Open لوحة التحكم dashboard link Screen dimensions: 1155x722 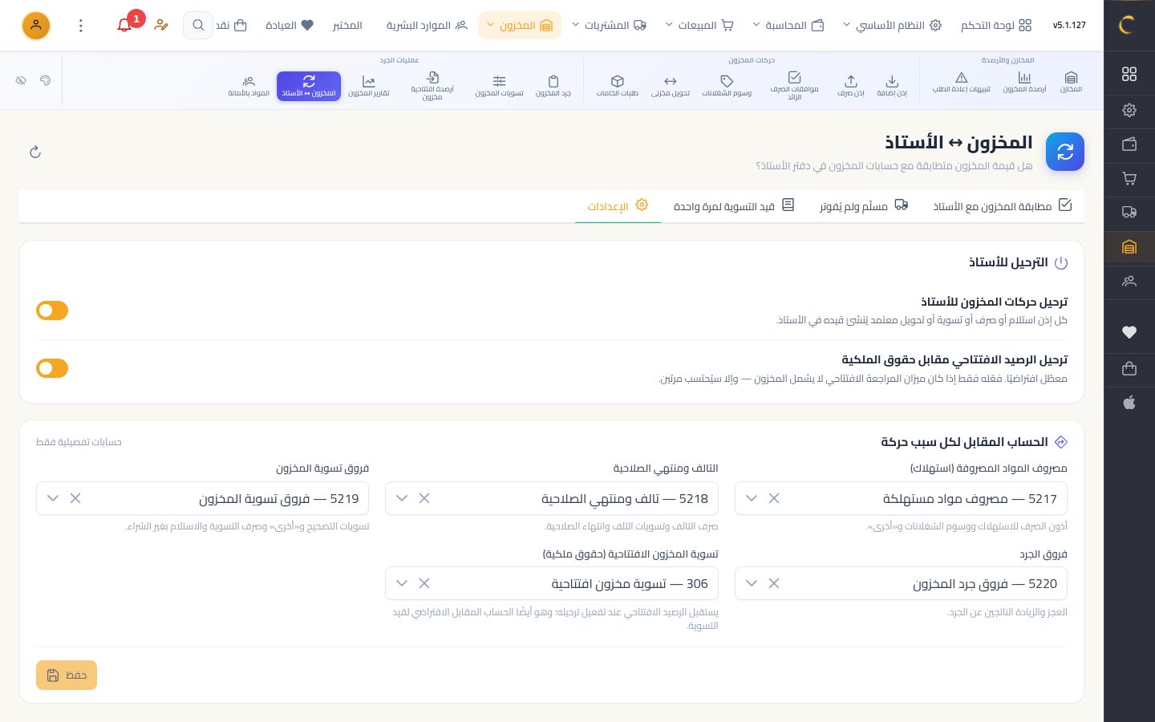coord(996,26)
